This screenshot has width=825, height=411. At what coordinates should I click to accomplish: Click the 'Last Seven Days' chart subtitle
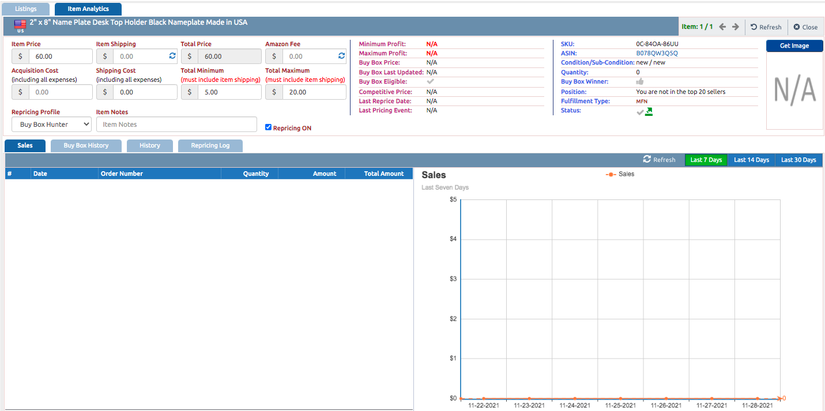(445, 187)
